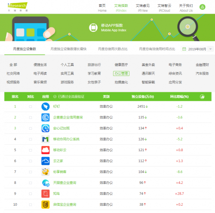The width and height of the screenshot is (215, 213).
Task: Click the calendar icon in date selector
Action: pyautogui.click(x=184, y=49)
